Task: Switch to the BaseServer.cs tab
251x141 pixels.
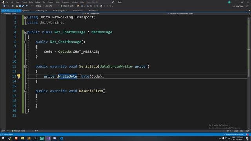Action: click(78, 11)
